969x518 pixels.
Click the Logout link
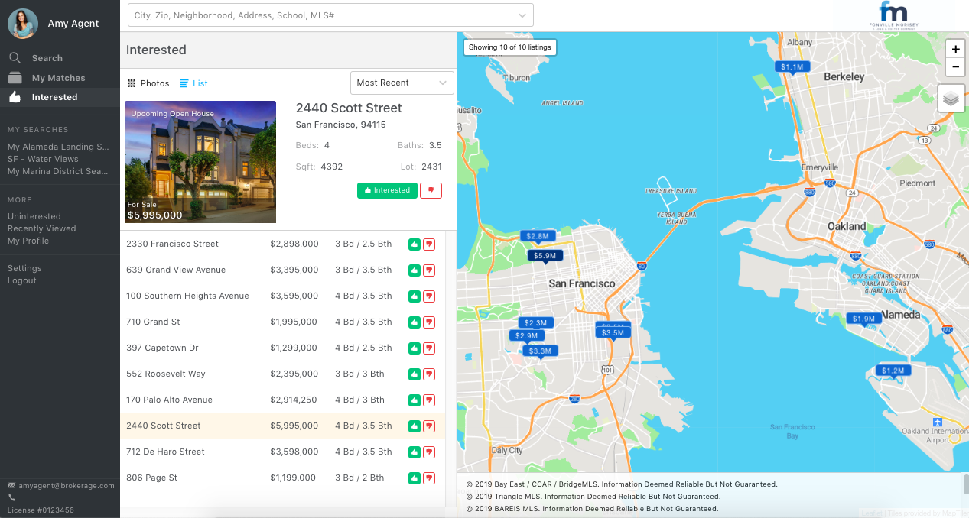pos(22,280)
